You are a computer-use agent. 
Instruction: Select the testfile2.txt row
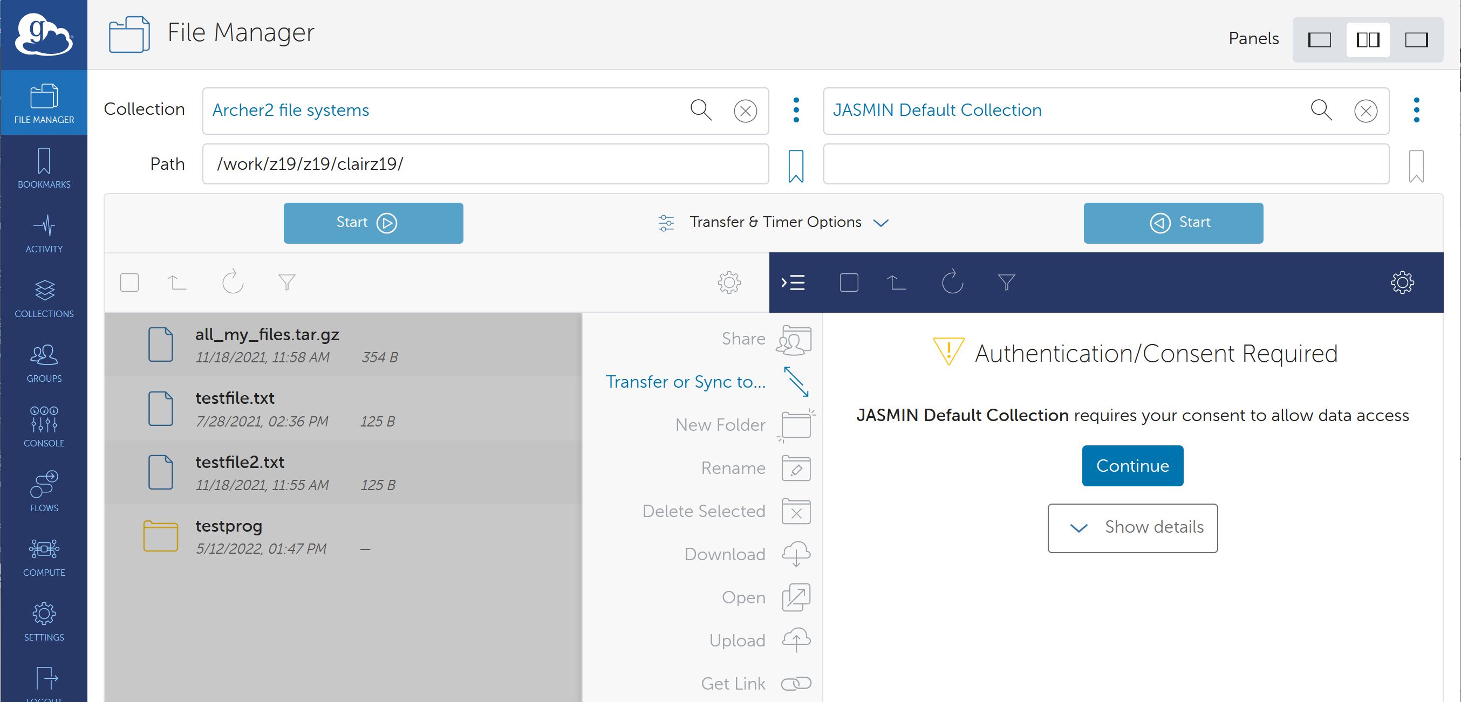(x=343, y=472)
